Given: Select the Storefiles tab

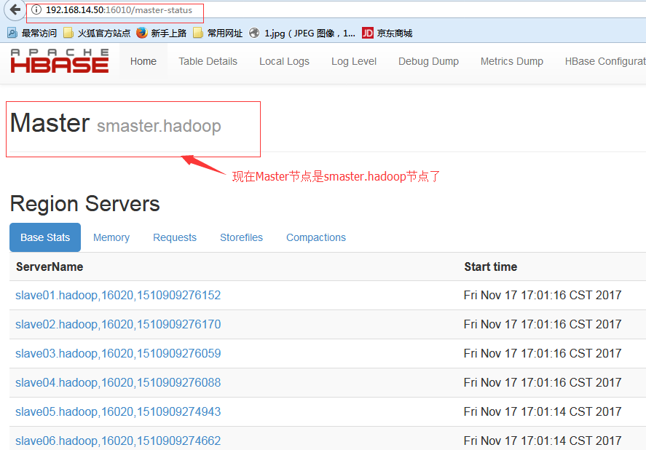Looking at the screenshot, I should point(241,237).
